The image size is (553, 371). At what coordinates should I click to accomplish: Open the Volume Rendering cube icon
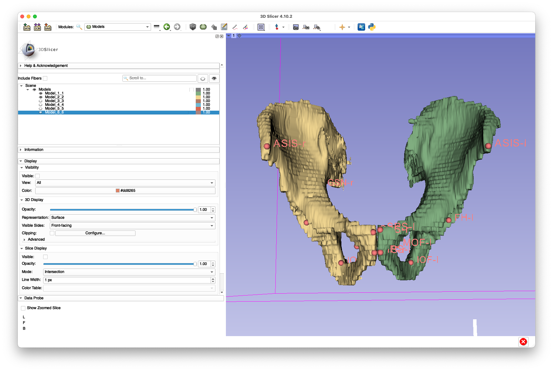click(193, 27)
